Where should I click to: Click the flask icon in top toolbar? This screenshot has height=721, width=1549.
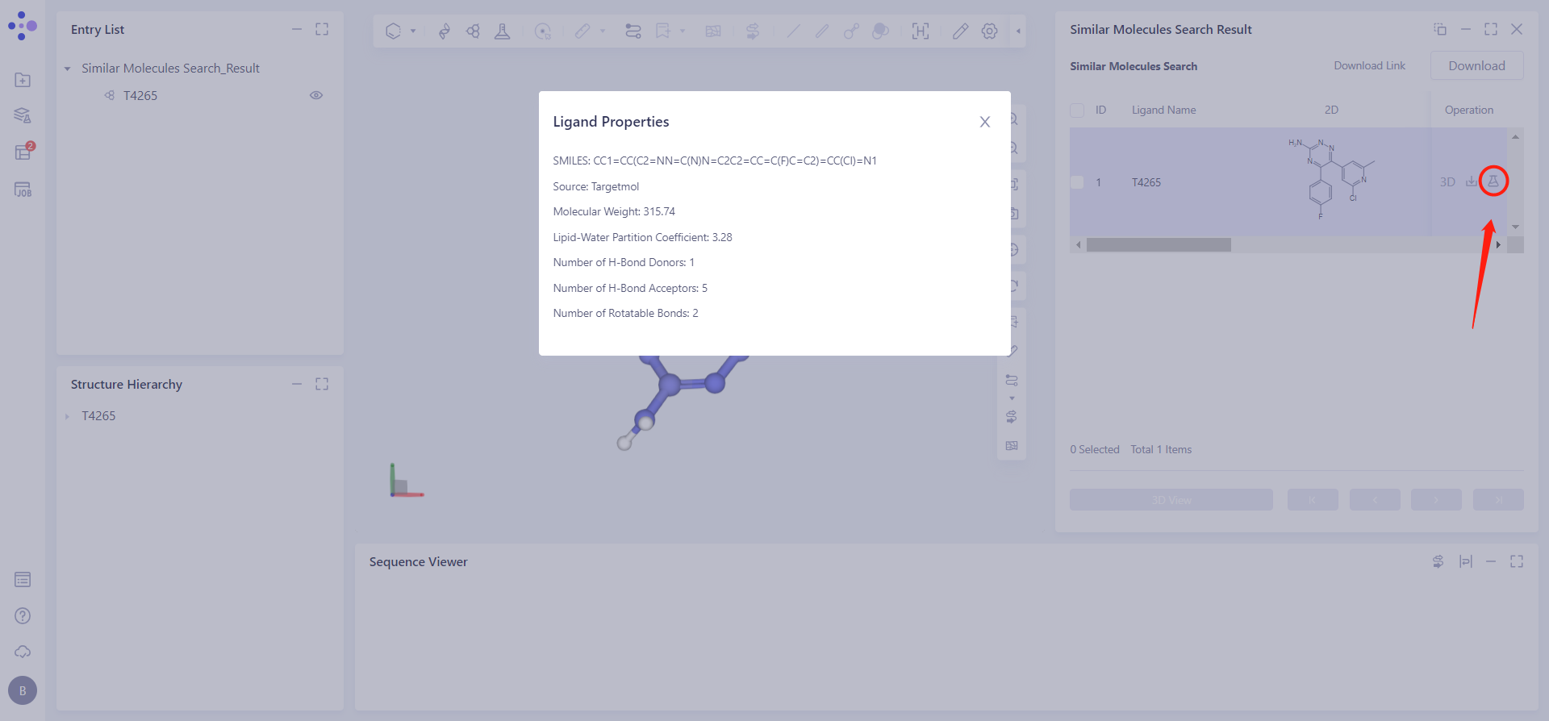tap(502, 31)
